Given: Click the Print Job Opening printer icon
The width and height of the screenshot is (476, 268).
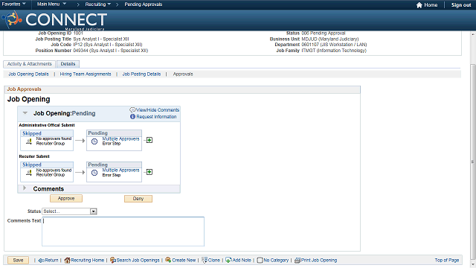Looking at the screenshot, I should point(297,261).
